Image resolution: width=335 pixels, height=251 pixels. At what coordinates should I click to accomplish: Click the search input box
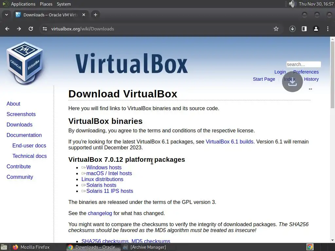tap(304, 64)
